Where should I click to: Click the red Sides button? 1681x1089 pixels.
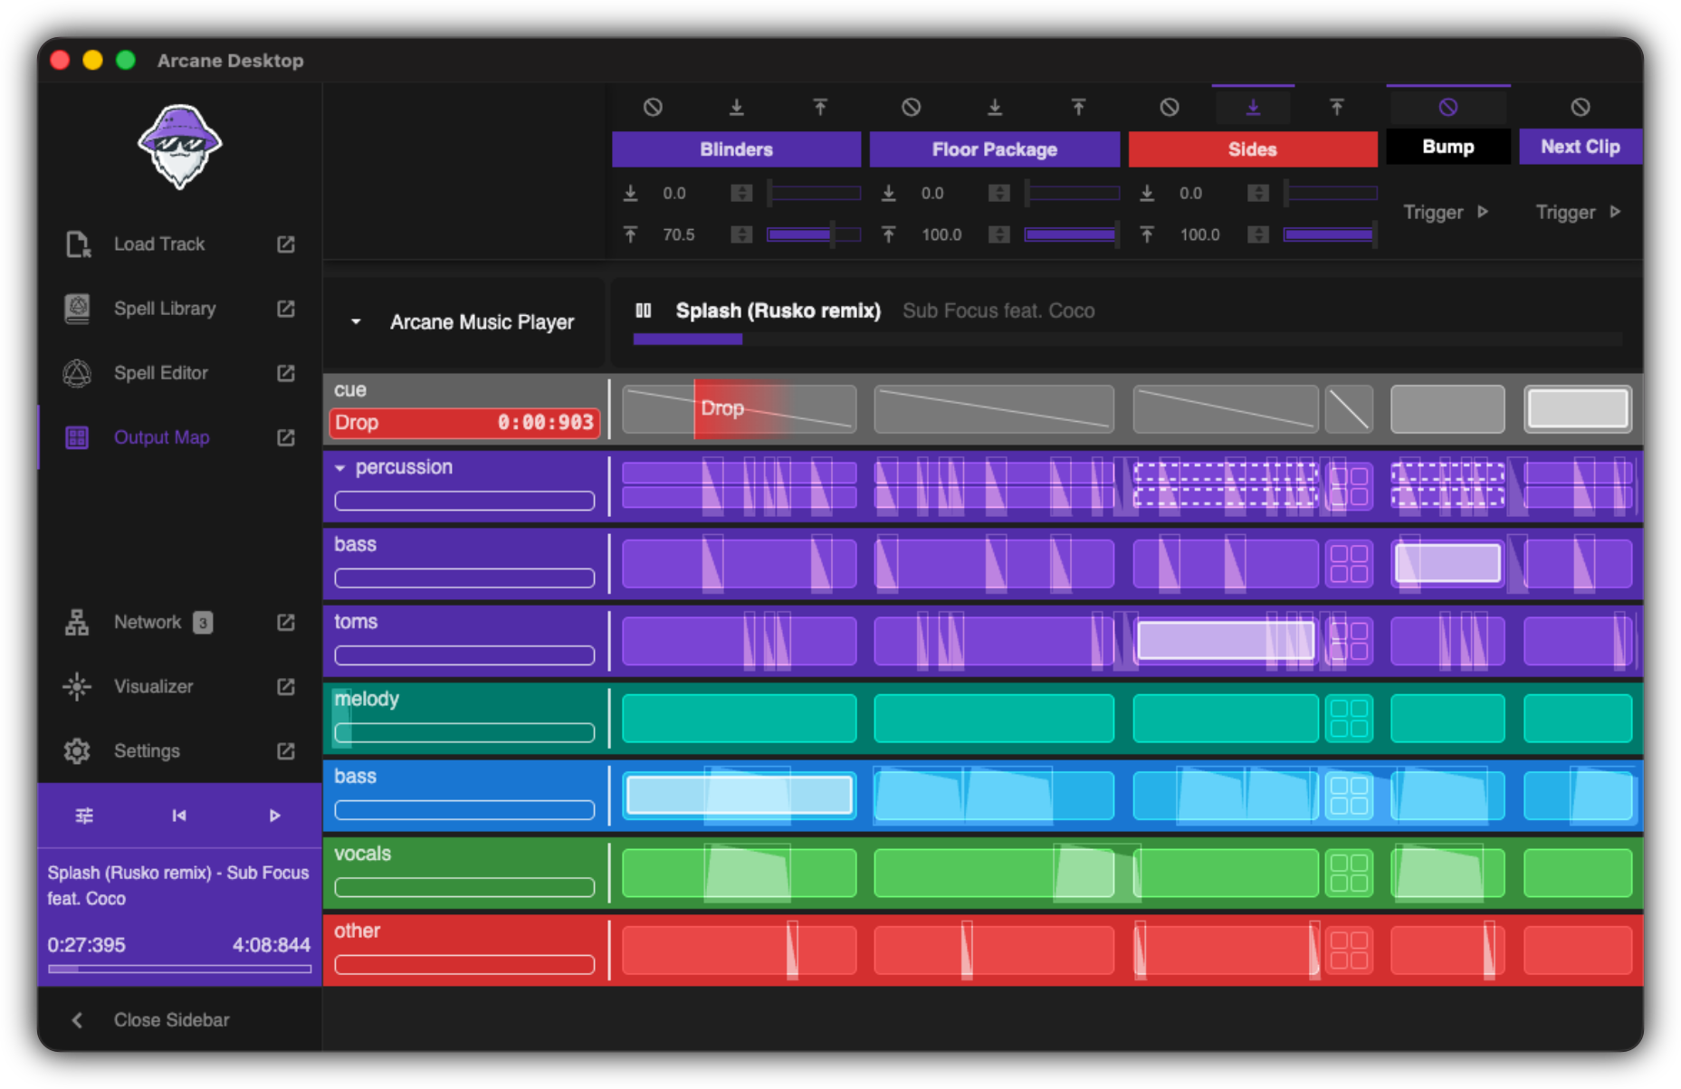tap(1252, 149)
